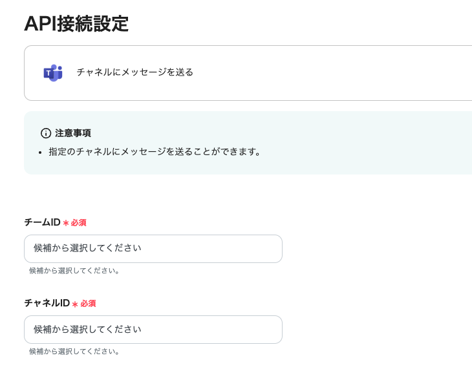
Task: Click the チャネルID field label
Action: click(47, 303)
